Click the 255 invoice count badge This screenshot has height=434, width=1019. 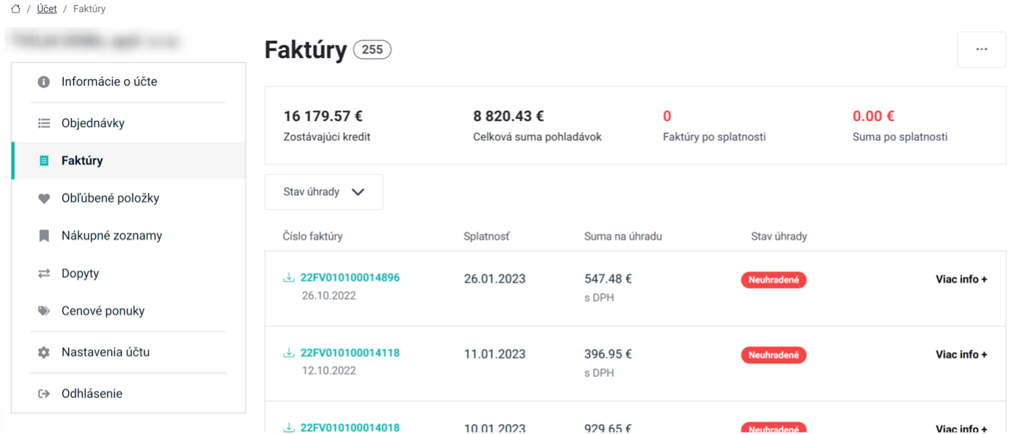tap(372, 50)
